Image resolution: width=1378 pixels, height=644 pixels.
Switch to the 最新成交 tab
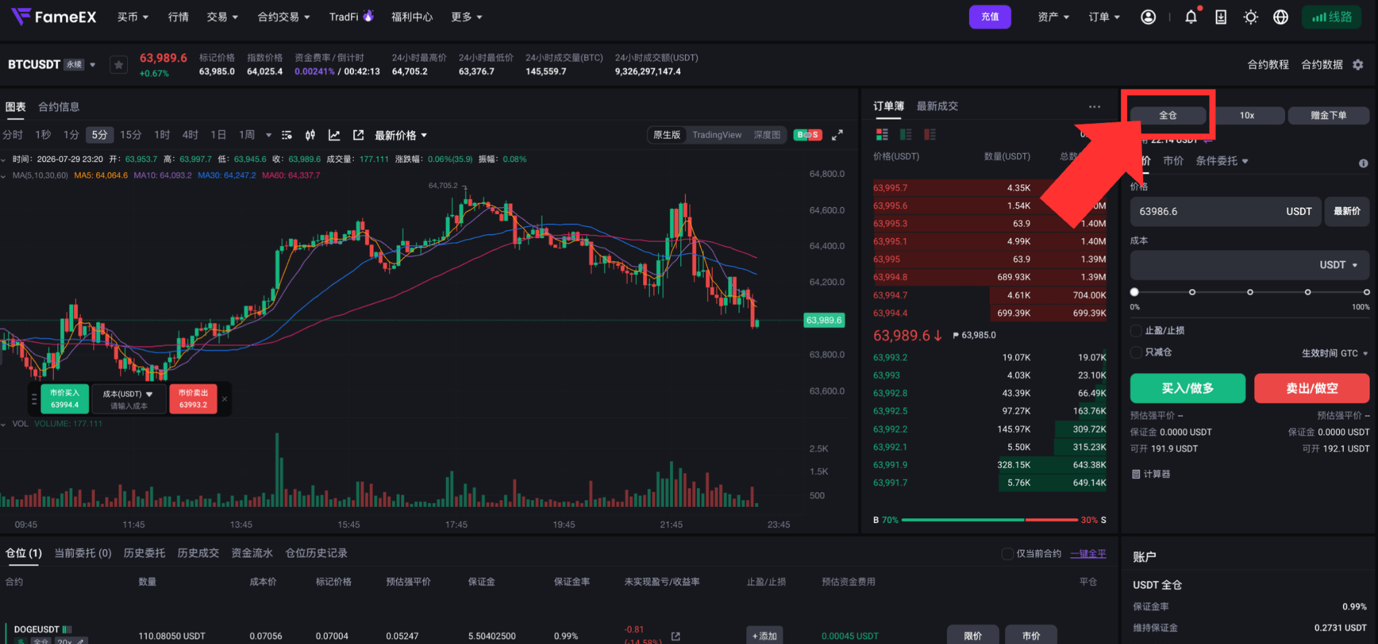click(937, 106)
